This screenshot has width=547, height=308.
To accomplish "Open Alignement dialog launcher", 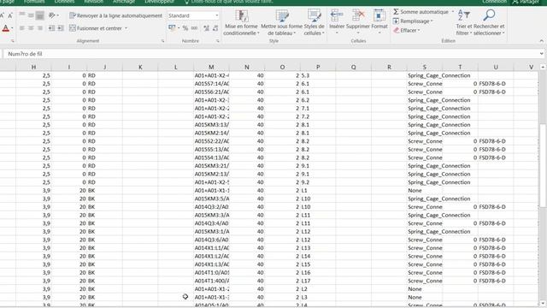I will click(162, 41).
